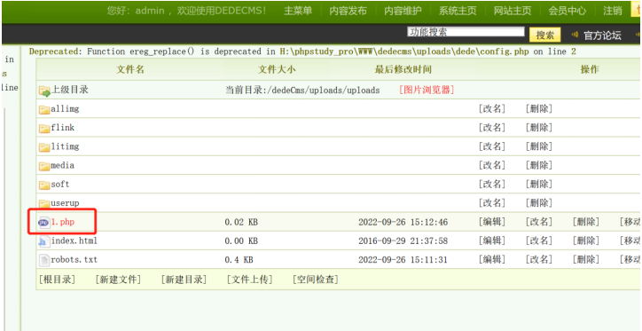The height and width of the screenshot is (331, 642).
Task: Click the media folder icon
Action: (x=44, y=166)
